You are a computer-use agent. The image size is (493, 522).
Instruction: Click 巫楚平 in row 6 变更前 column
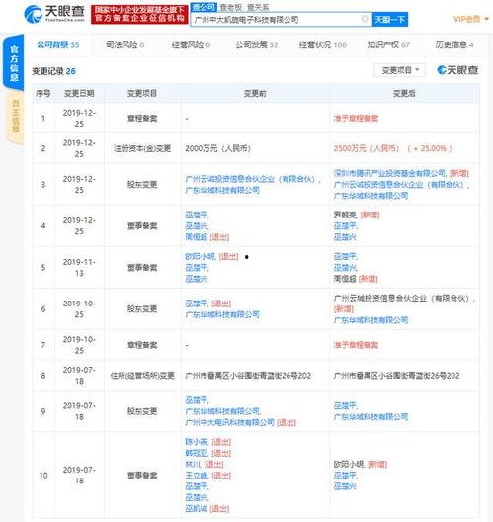click(x=197, y=304)
